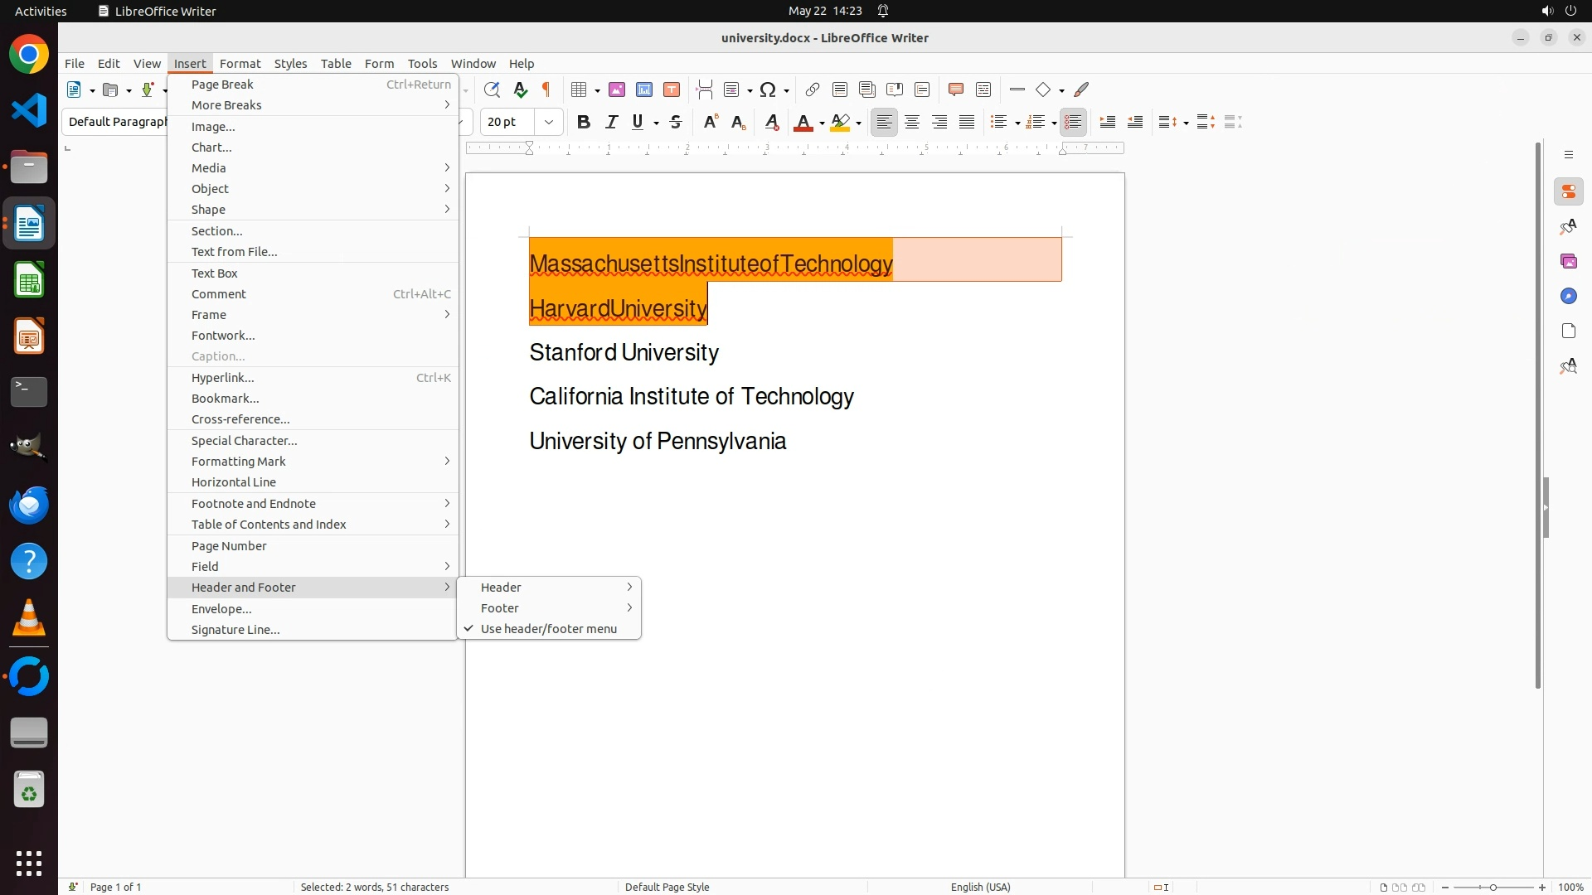
Task: Choose the Special Character... menu entry
Action: [x=244, y=441]
